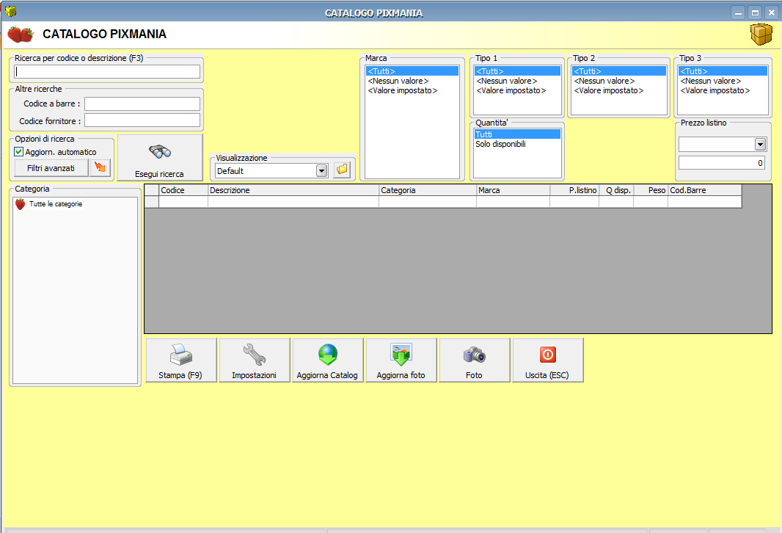The height and width of the screenshot is (533, 782).
Task: Select <Nessun valore> in the Tipo 3 list
Action: tap(723, 81)
